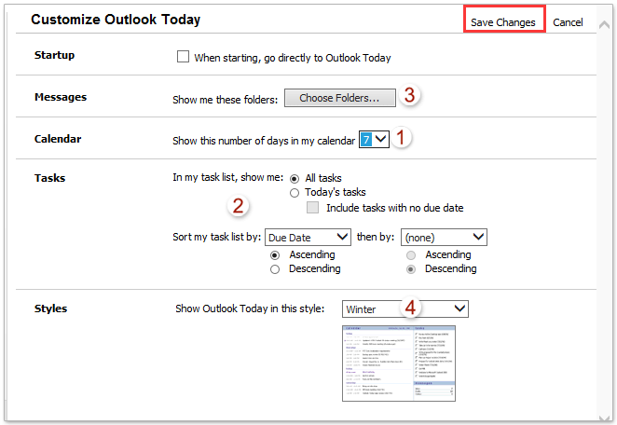The width and height of the screenshot is (617, 425).
Task: Open the 'then by' (none) dropdown
Action: (x=444, y=238)
